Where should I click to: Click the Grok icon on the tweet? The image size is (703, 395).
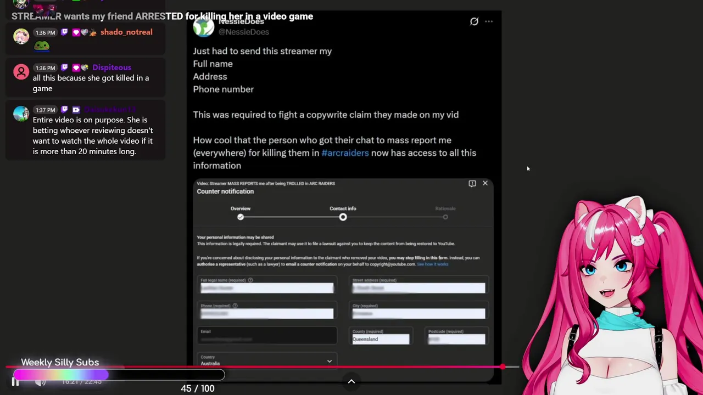coord(474,21)
